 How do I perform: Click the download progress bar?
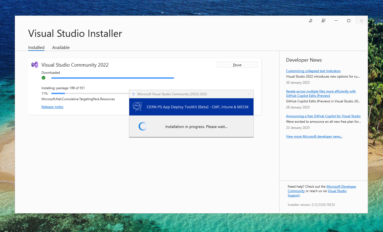(x=112, y=78)
